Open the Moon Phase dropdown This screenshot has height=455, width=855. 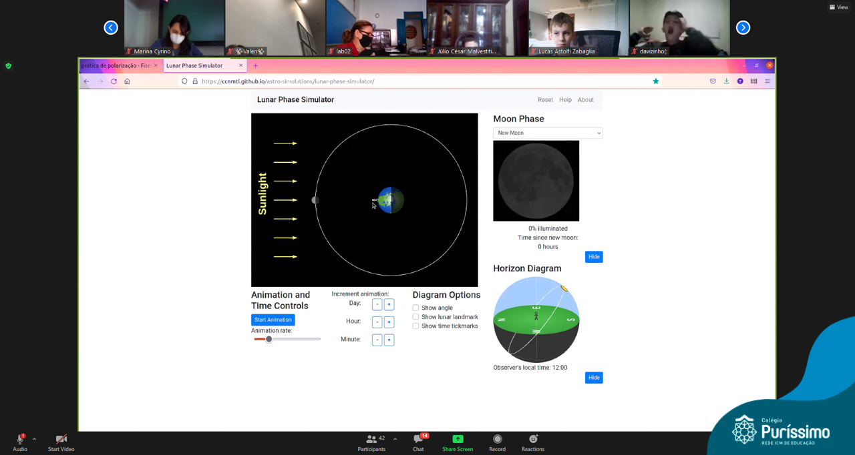click(x=548, y=133)
